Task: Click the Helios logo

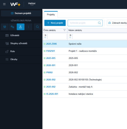Action: (x=32, y=4)
